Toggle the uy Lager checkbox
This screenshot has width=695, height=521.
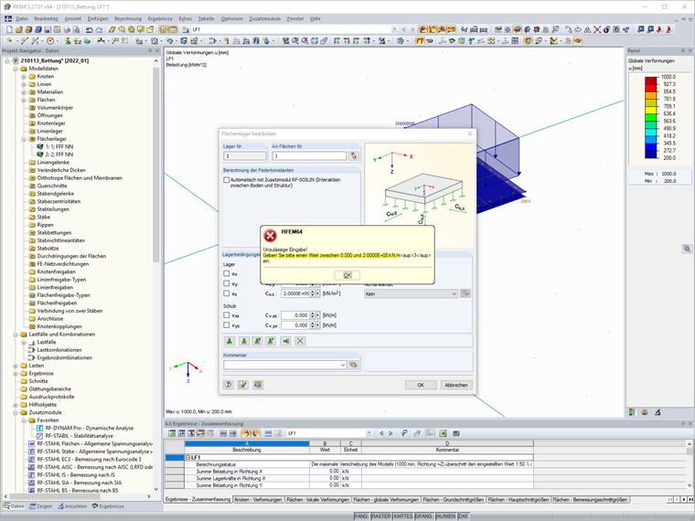(x=227, y=283)
